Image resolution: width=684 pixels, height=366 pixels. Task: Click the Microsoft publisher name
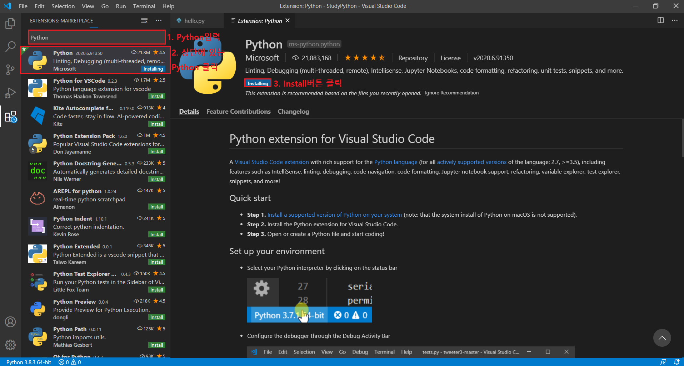click(x=262, y=58)
